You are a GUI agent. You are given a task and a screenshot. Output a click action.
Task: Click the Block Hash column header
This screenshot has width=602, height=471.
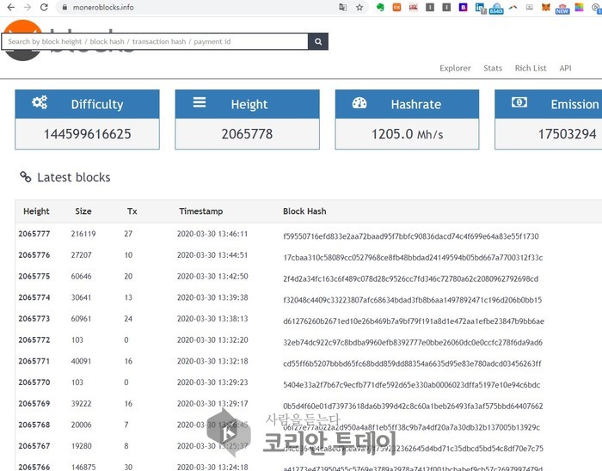click(x=304, y=211)
